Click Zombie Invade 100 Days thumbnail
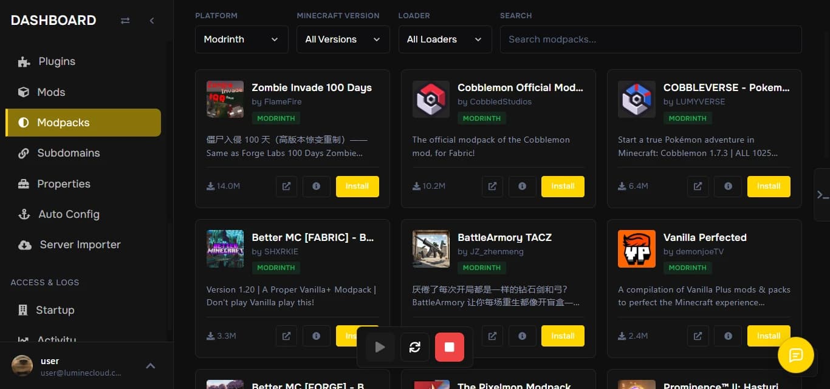Image resolution: width=830 pixels, height=389 pixels. [x=225, y=100]
